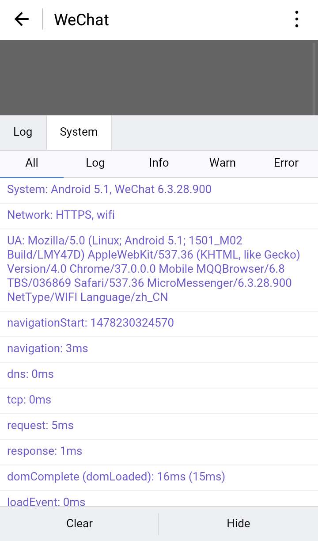Filter entries by Log level
The height and width of the screenshot is (541, 318).
tap(95, 163)
